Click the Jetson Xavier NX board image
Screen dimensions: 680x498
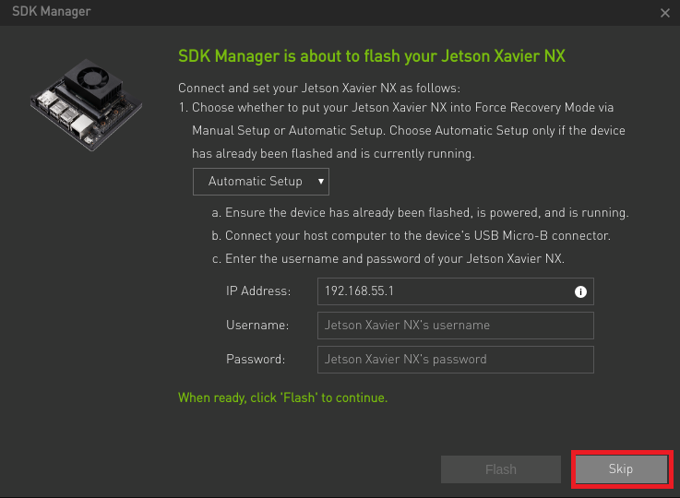pos(87,104)
